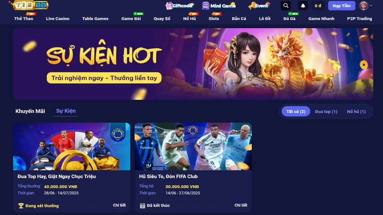This screenshot has height=215, width=383.
Task: Select the Tất cả (2) filter
Action: click(x=296, y=112)
